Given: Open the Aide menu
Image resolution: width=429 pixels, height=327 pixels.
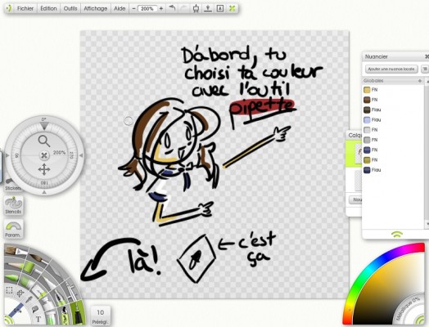Looking at the screenshot, I should 120,8.
